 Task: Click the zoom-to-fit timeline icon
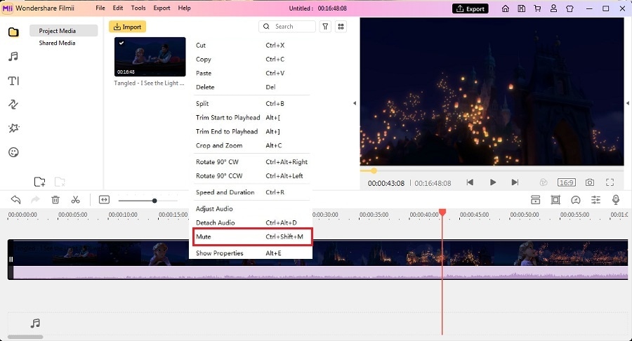104,200
